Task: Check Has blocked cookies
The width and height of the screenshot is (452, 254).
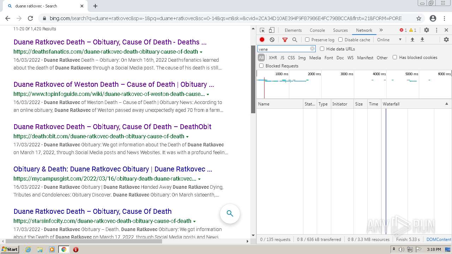Action: coord(395,57)
